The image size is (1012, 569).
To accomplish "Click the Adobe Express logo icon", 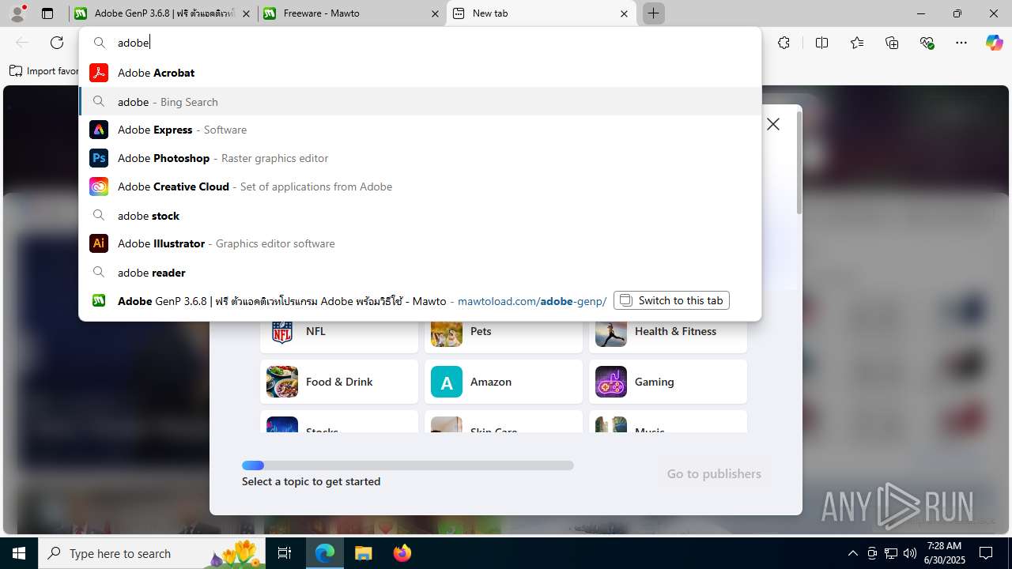I will click(99, 130).
